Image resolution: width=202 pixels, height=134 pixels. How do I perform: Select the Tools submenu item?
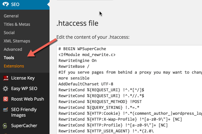[x=9, y=58]
